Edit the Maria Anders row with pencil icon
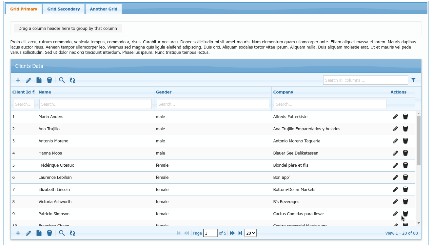The height and width of the screenshot is (251, 432). point(395,117)
